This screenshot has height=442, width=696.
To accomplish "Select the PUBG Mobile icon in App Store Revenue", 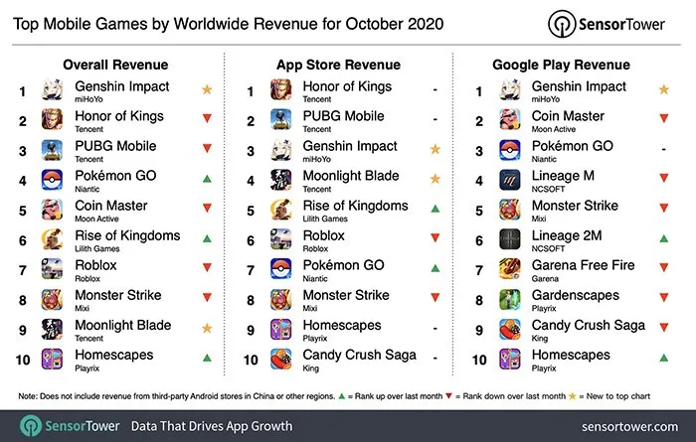I will [x=283, y=122].
